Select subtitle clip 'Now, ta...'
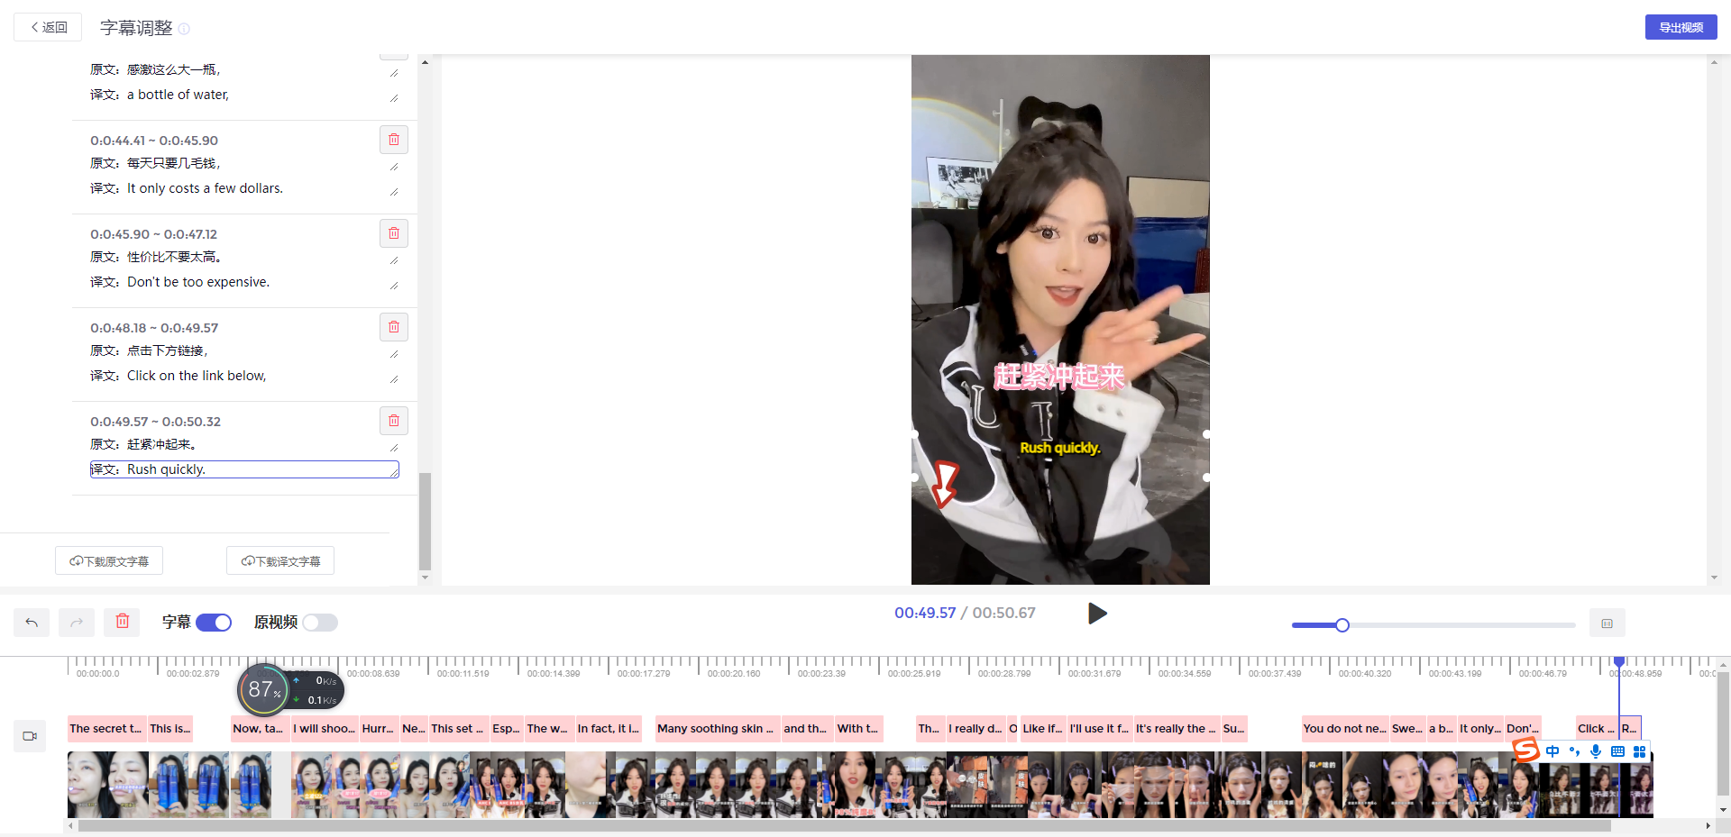 point(260,729)
